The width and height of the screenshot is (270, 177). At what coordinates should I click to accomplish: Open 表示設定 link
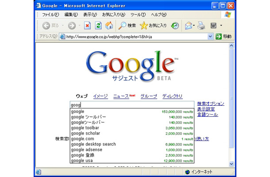coord(206,109)
